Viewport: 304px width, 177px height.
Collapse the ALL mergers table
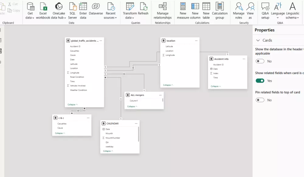point(131,106)
